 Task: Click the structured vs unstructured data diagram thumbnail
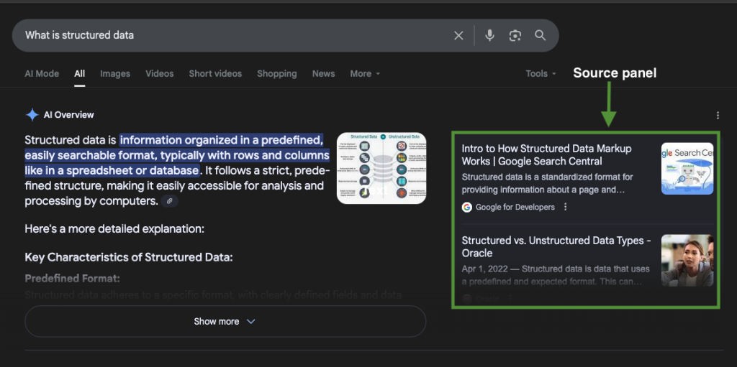381,168
